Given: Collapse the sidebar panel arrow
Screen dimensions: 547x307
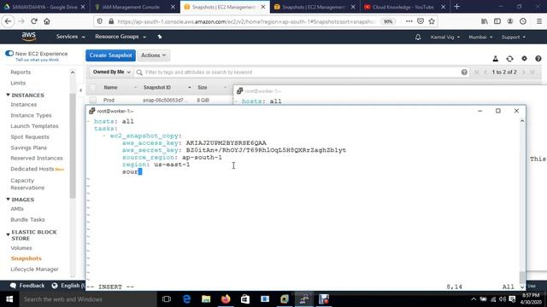Looking at the screenshot, I should tap(80, 90).
